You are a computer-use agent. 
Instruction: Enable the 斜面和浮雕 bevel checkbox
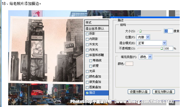[87, 55]
